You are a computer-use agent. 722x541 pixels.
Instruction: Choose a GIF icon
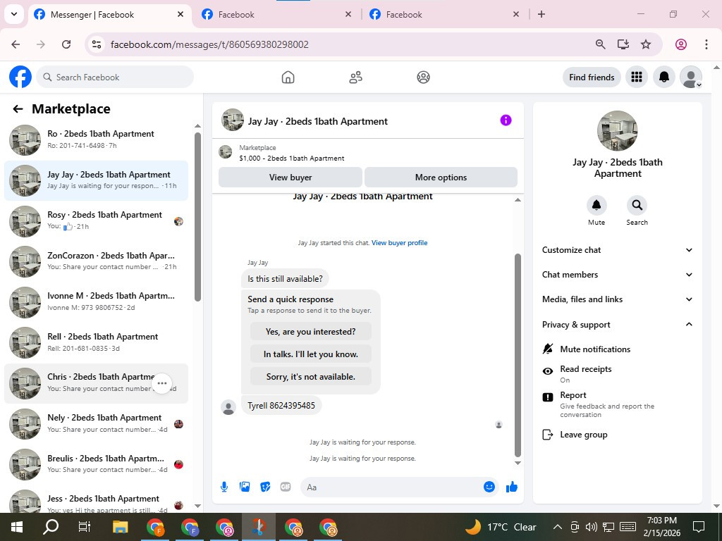[286, 487]
